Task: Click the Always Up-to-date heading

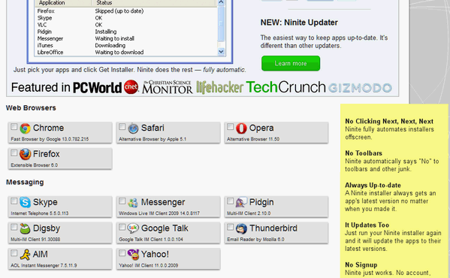Action: tap(373, 185)
